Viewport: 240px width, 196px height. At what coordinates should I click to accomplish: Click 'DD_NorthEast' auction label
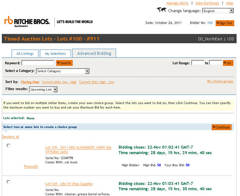pyautogui.click(x=210, y=39)
